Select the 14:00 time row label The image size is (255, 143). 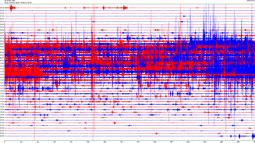point(2,86)
